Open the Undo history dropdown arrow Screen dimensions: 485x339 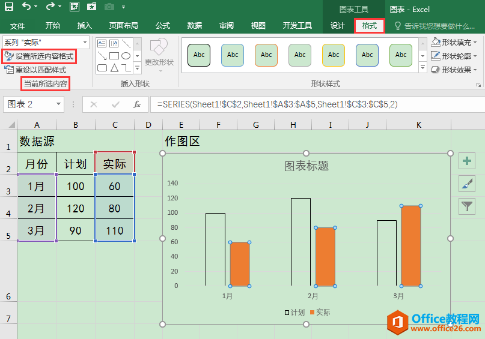tap(36, 7)
